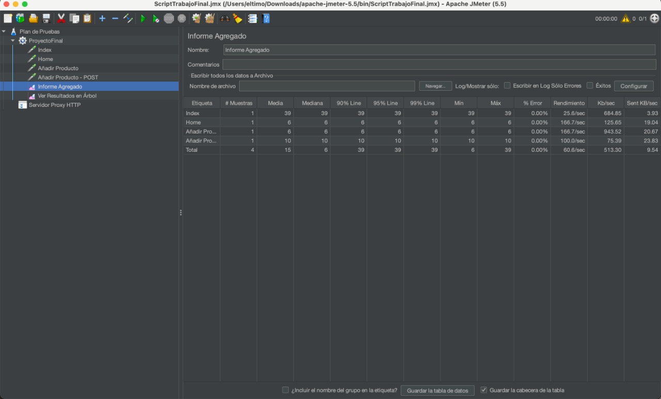Enable the Escribir en Log Sólo Errores checkbox
661x399 pixels.
[x=507, y=86]
